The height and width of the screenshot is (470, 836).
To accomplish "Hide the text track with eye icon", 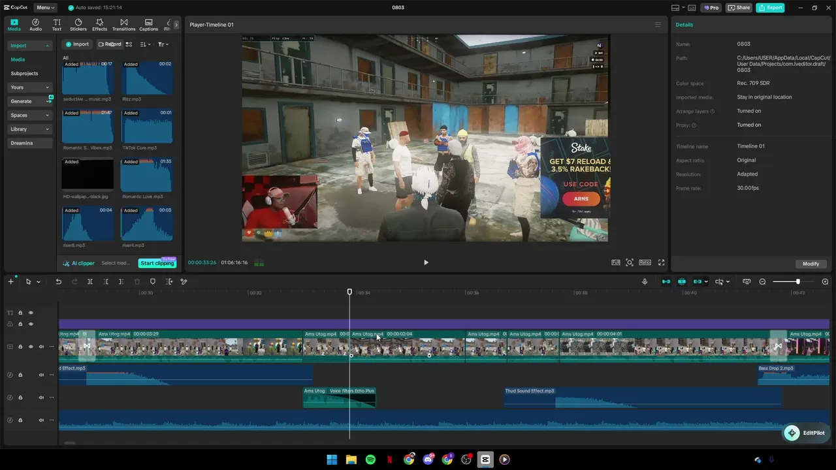I will (31, 313).
